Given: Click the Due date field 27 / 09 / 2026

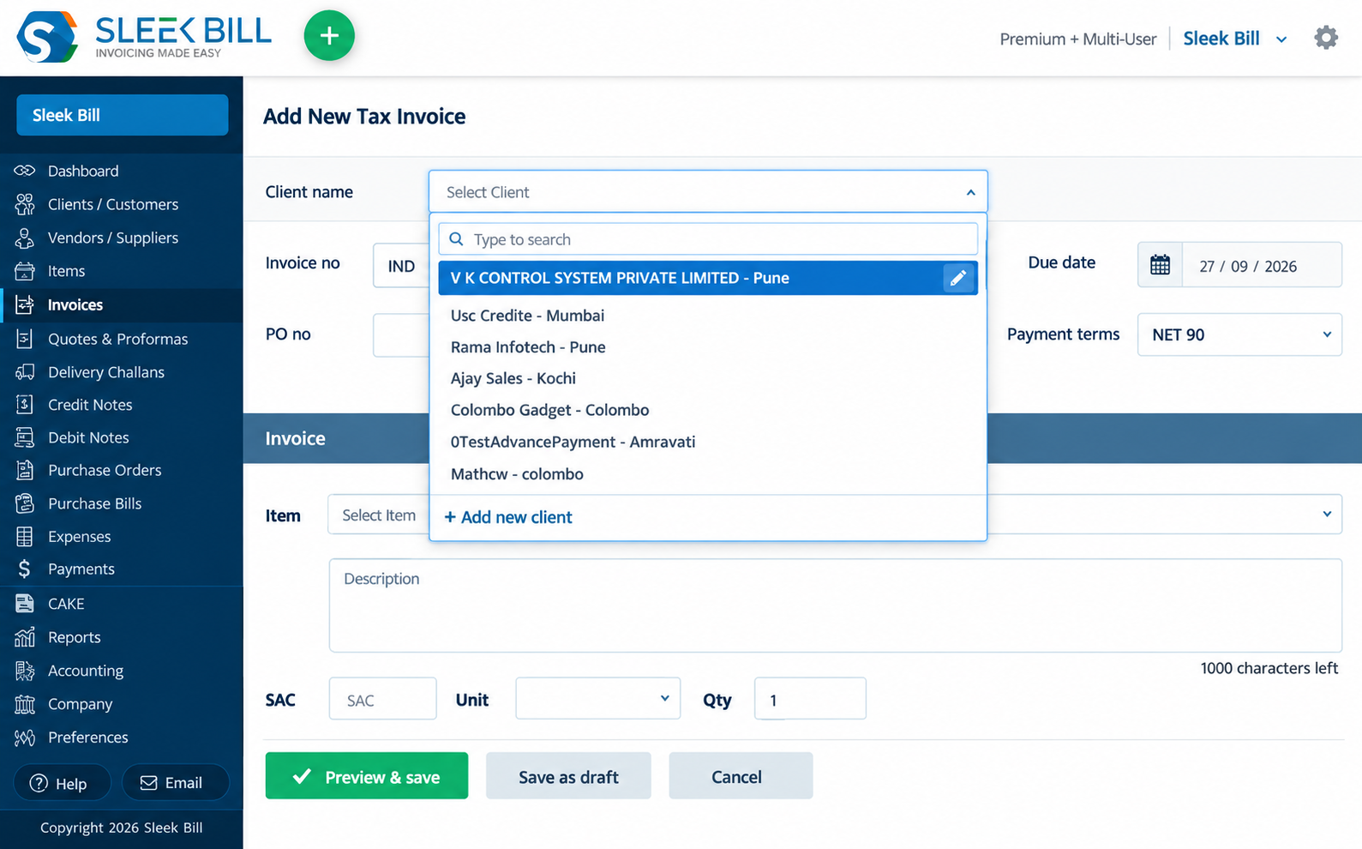Looking at the screenshot, I should click(1261, 266).
